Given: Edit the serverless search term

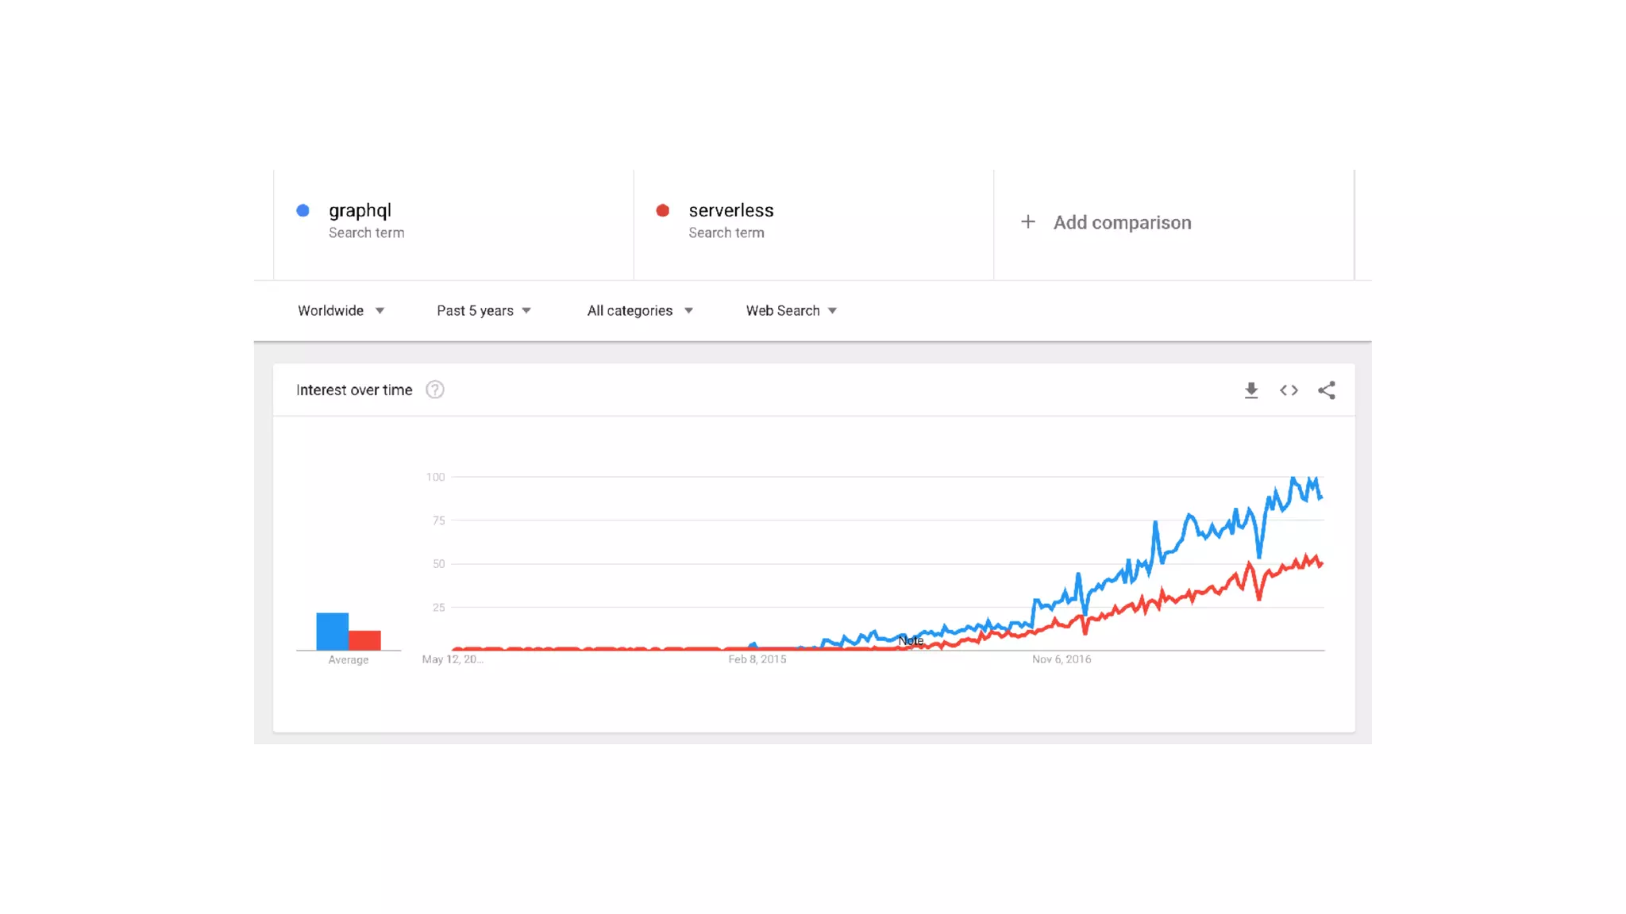Looking at the screenshot, I should tap(730, 210).
